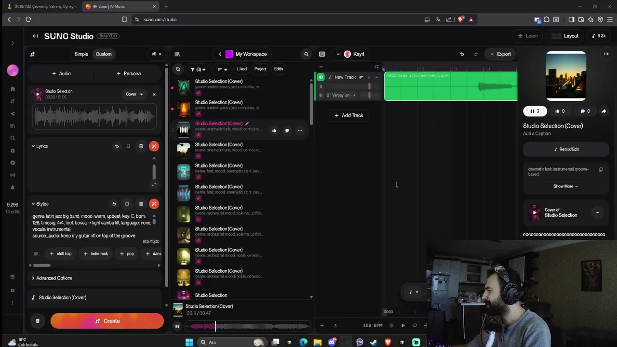Click the orange Create button
The height and width of the screenshot is (347, 617).
pos(107,321)
